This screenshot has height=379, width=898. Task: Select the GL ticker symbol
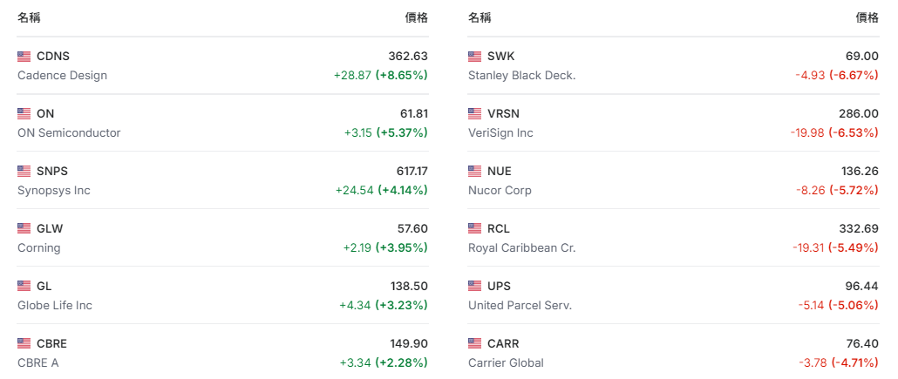tap(44, 287)
